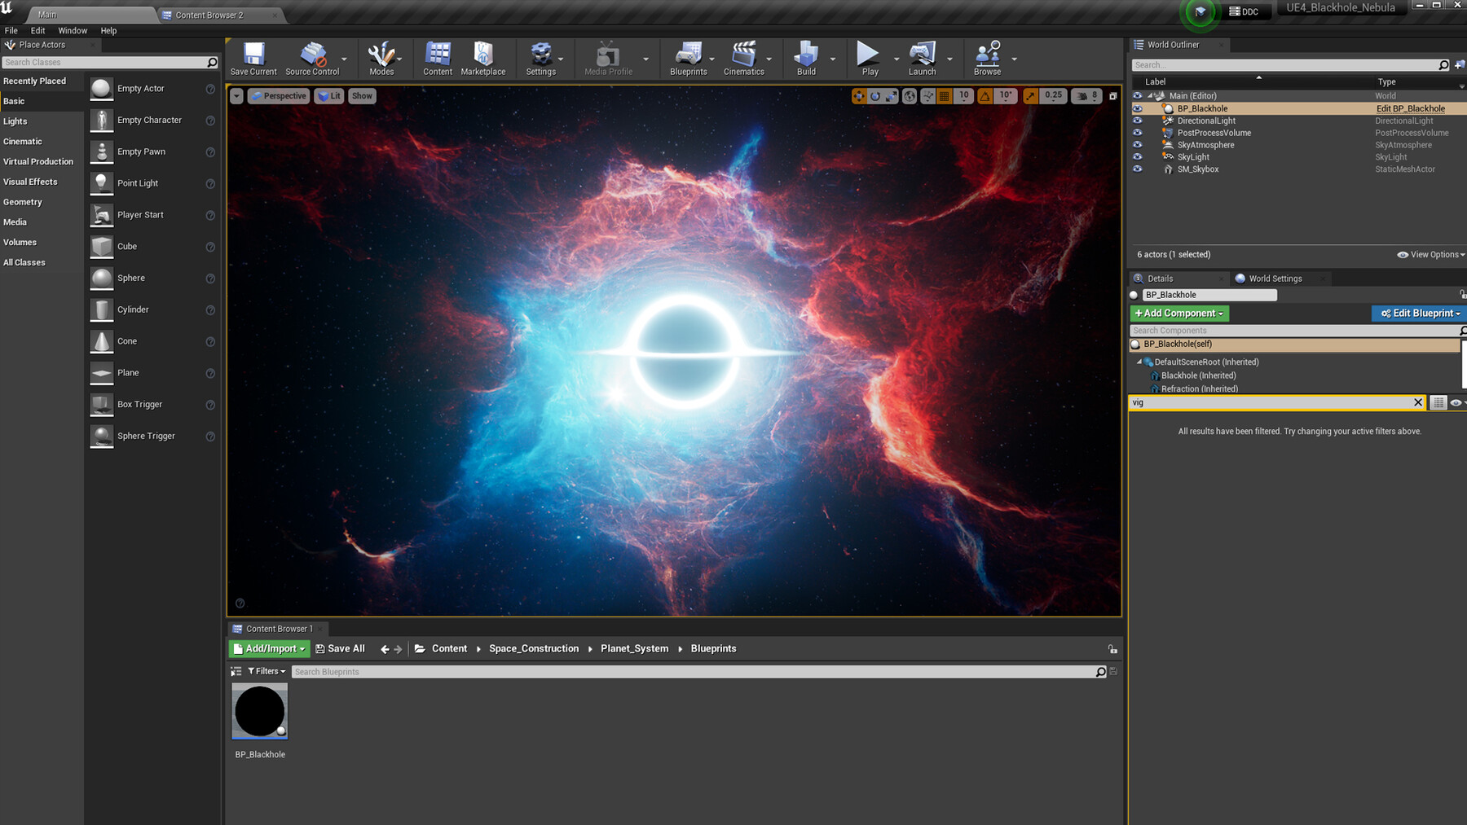The width and height of the screenshot is (1467, 825).
Task: Hide the SkyAtmosphere actor with its eye toggle
Action: [x=1138, y=145]
